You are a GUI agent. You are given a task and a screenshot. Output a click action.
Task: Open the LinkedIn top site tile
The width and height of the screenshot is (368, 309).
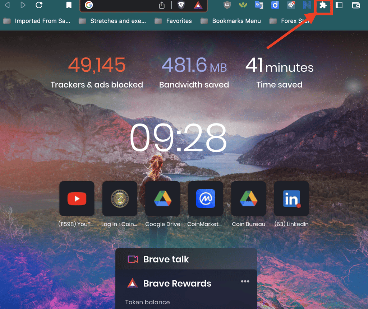pyautogui.click(x=291, y=198)
